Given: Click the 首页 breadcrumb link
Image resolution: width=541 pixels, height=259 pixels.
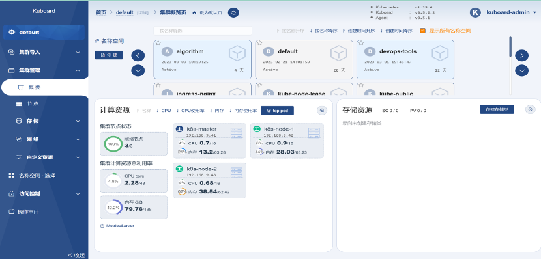Looking at the screenshot, I should pyautogui.click(x=101, y=13).
